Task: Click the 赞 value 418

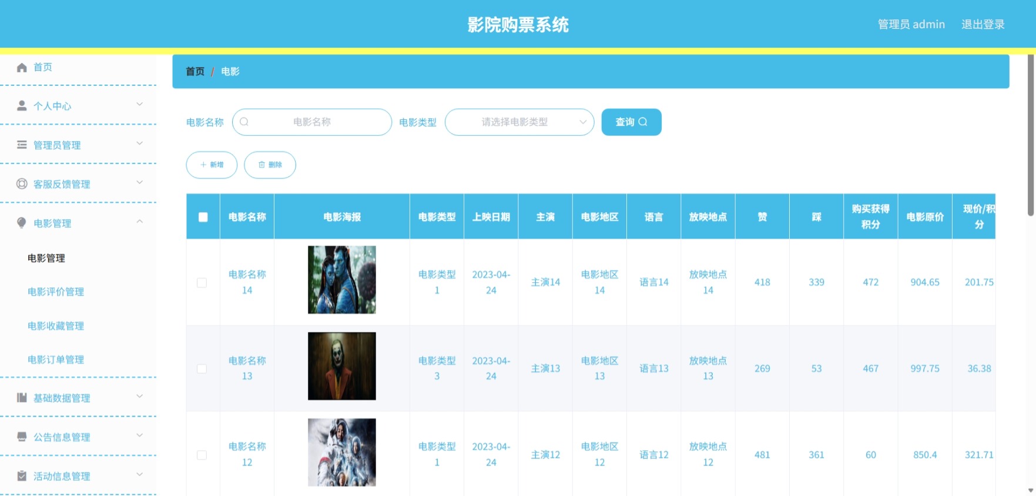Action: tap(762, 282)
